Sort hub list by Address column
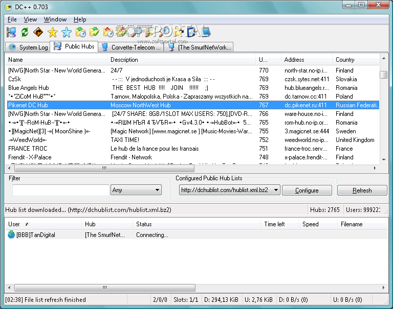393x309 pixels. [x=307, y=60]
